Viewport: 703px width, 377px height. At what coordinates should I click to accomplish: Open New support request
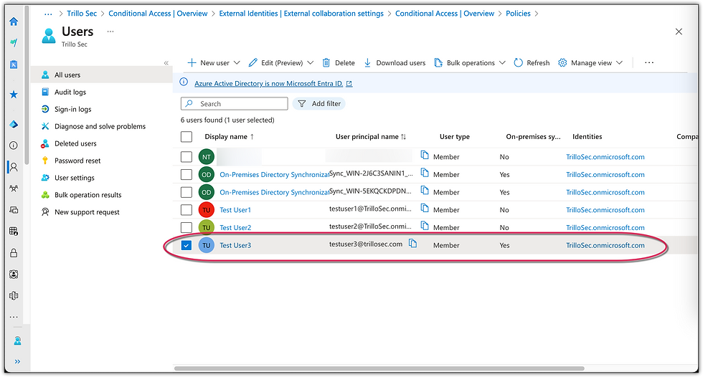[x=87, y=211]
